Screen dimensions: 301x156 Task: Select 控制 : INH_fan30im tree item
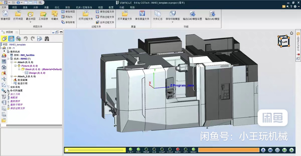point(24,55)
